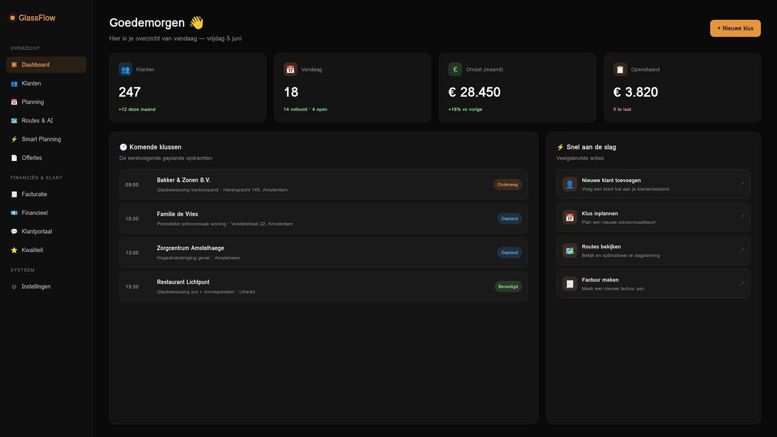Click the Omzet euro card icon

(455, 69)
